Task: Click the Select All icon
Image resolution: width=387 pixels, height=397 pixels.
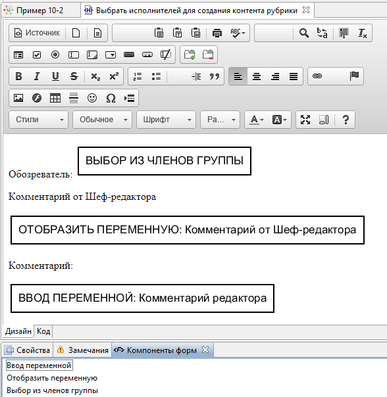Action: (344, 33)
